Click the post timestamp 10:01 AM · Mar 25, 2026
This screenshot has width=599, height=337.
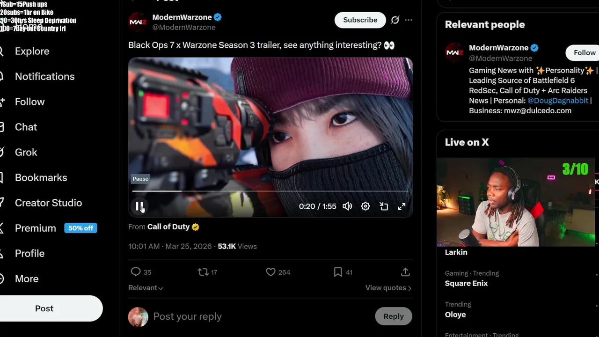[x=170, y=246]
